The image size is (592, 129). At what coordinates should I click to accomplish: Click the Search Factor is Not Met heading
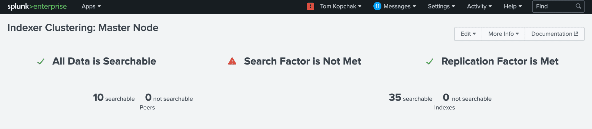302,61
